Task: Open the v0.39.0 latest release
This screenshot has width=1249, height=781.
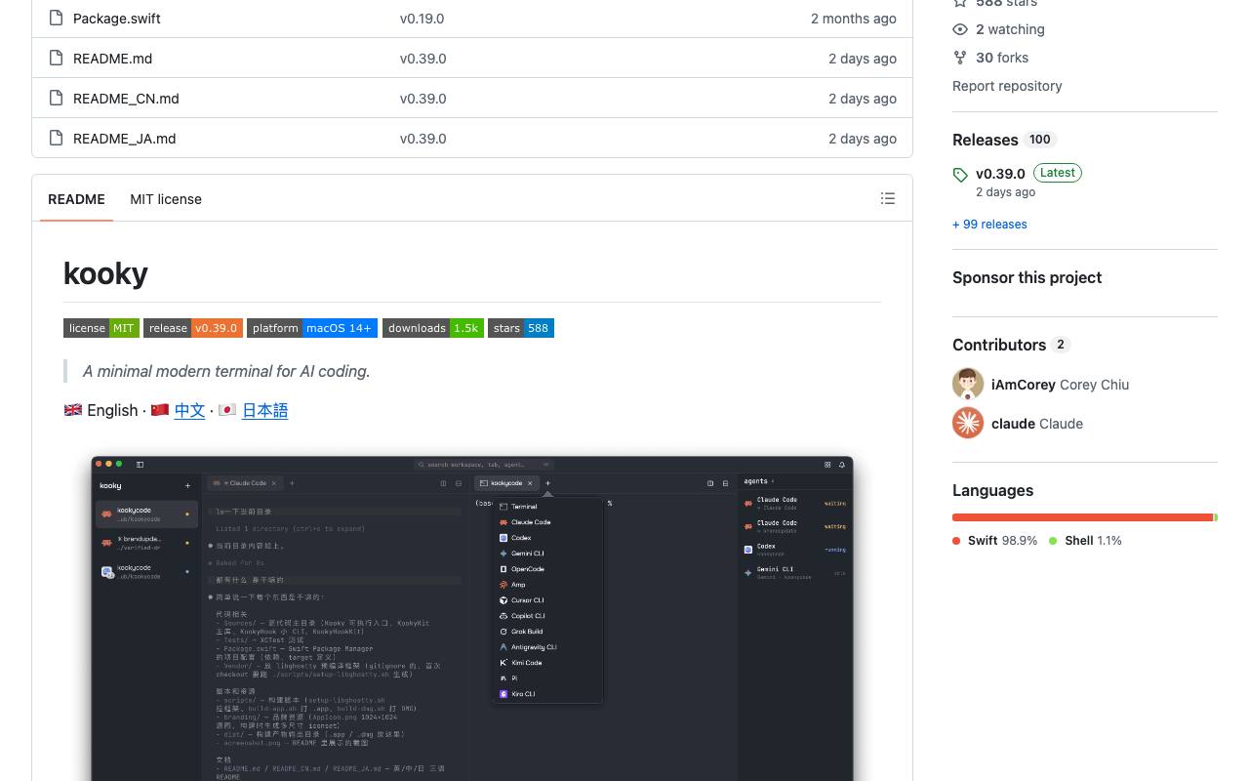Action: pos(1000,174)
